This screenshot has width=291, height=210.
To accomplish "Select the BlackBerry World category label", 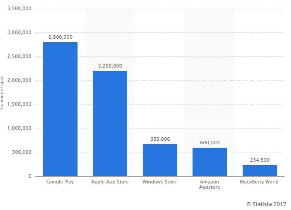I will point(260,182).
